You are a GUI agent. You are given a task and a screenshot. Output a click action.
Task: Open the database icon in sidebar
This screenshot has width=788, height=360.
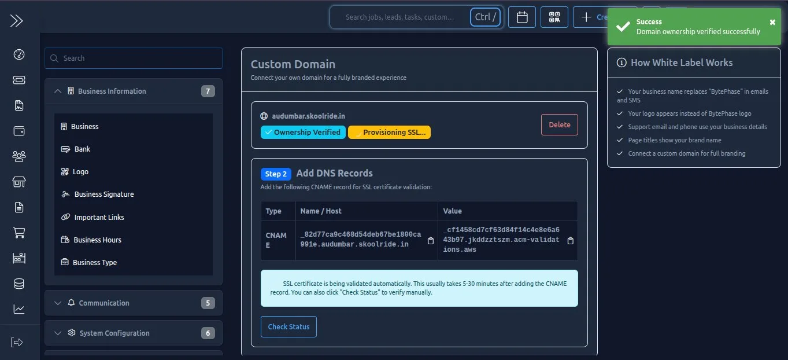19,284
